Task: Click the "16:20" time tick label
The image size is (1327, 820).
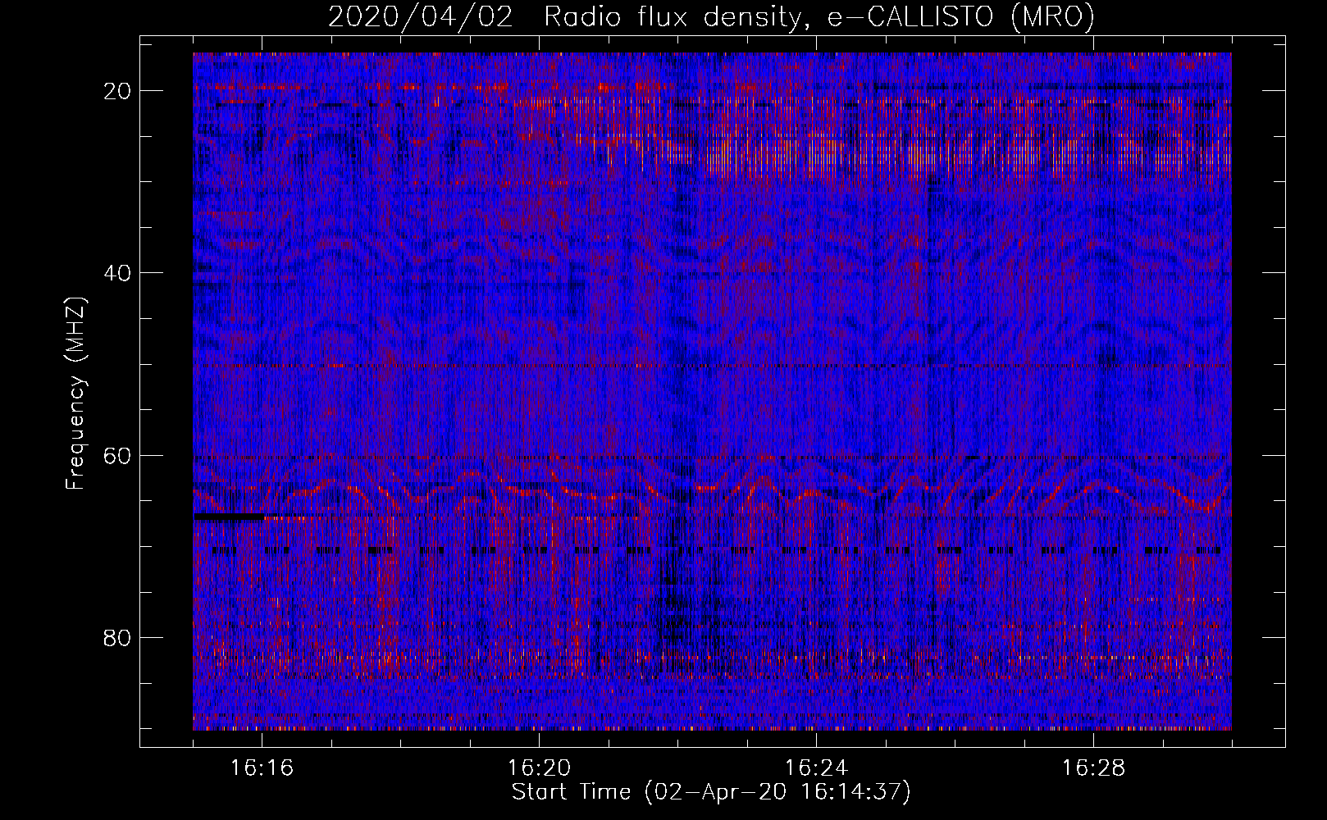Action: tap(540, 768)
